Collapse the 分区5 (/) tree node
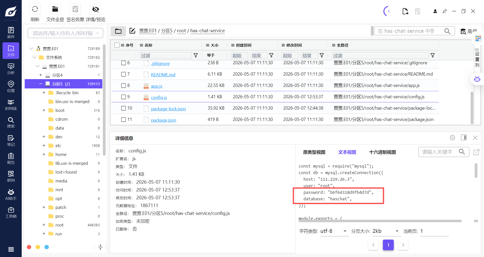The width and height of the screenshot is (484, 257). click(41, 84)
